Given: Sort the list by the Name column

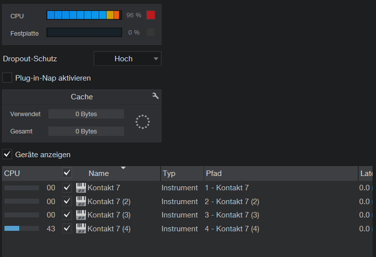Looking at the screenshot, I should tap(98, 173).
